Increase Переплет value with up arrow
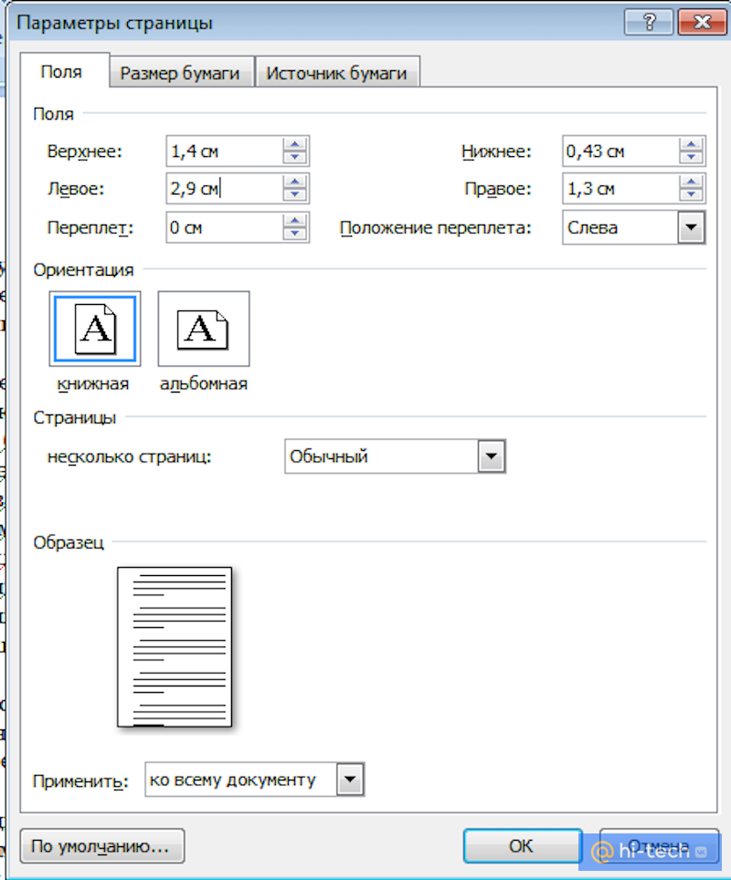The height and width of the screenshot is (880, 731). coord(294,221)
